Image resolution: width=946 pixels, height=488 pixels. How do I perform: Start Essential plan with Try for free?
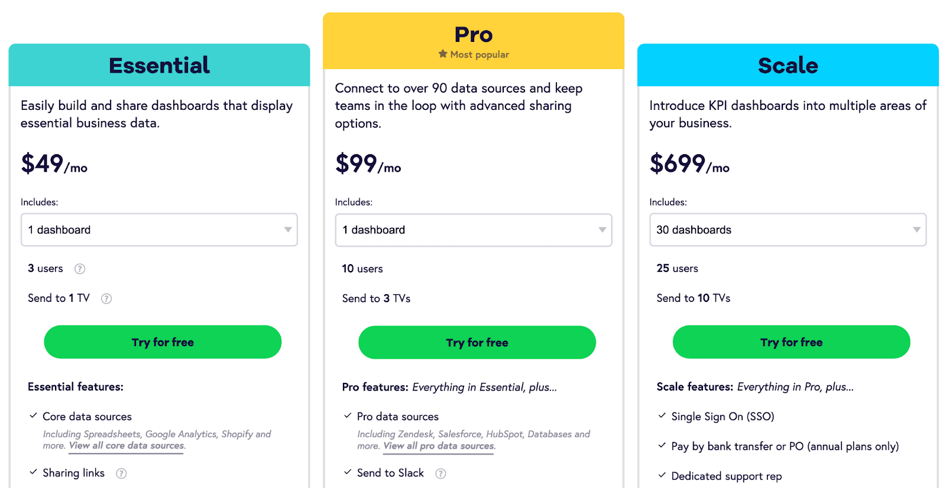coord(163,342)
